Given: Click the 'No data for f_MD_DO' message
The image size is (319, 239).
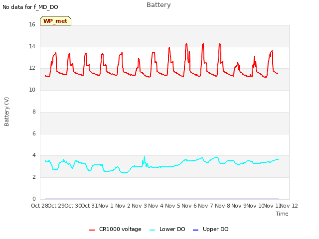Looking at the screenshot, I should [x=30, y=7].
